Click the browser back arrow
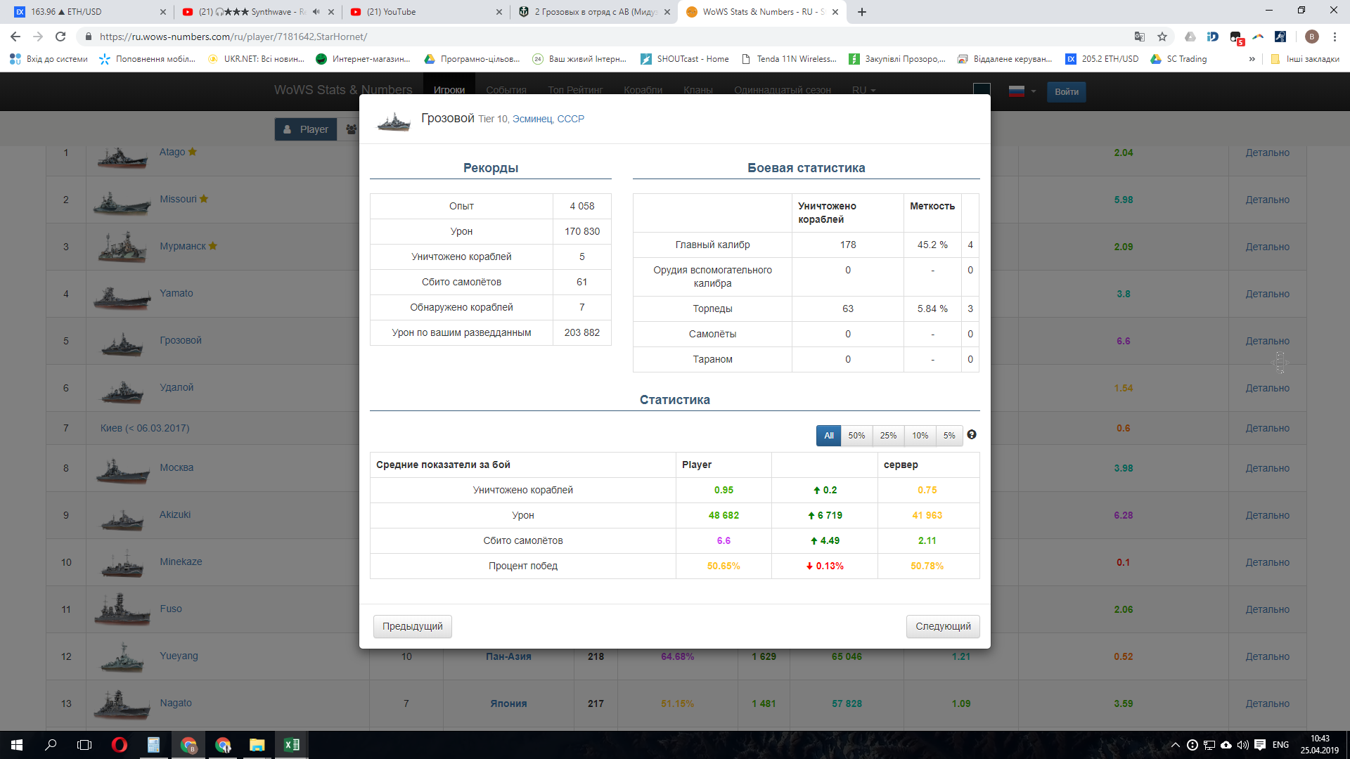Image resolution: width=1350 pixels, height=759 pixels. [x=15, y=37]
